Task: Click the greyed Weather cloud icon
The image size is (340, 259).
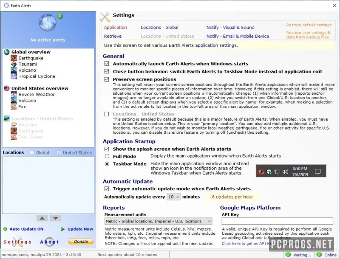Action: click(14, 124)
